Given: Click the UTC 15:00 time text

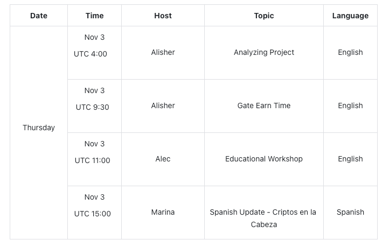Looking at the screenshot, I should coord(92,214).
